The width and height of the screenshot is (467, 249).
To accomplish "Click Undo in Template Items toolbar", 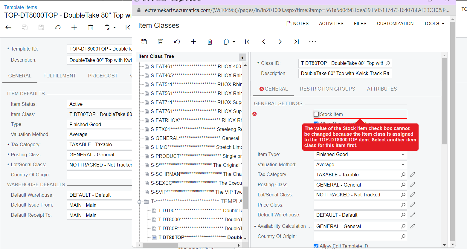I will pyautogui.click(x=58, y=28).
